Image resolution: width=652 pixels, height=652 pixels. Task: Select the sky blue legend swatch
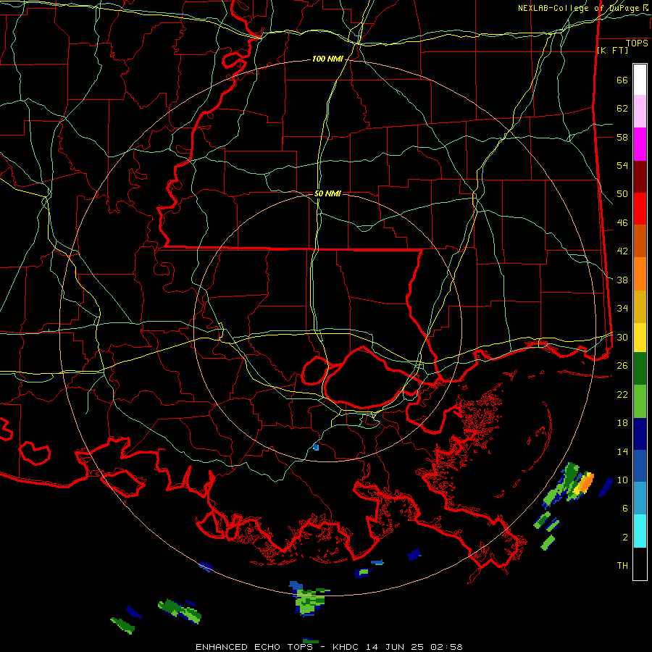pos(640,498)
